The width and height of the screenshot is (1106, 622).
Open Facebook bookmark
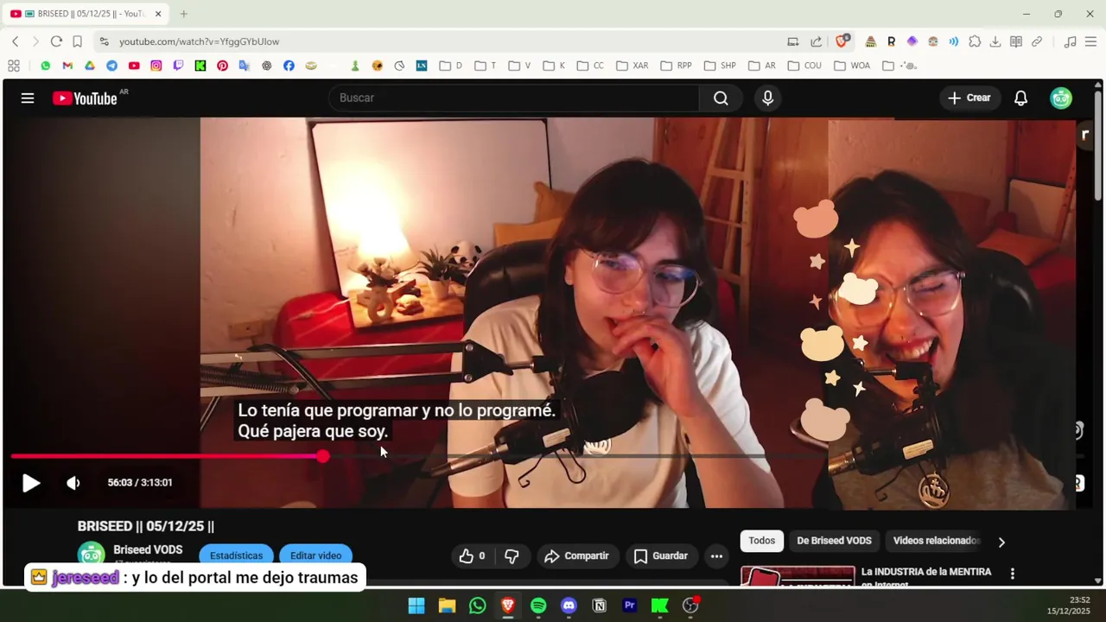[289, 66]
